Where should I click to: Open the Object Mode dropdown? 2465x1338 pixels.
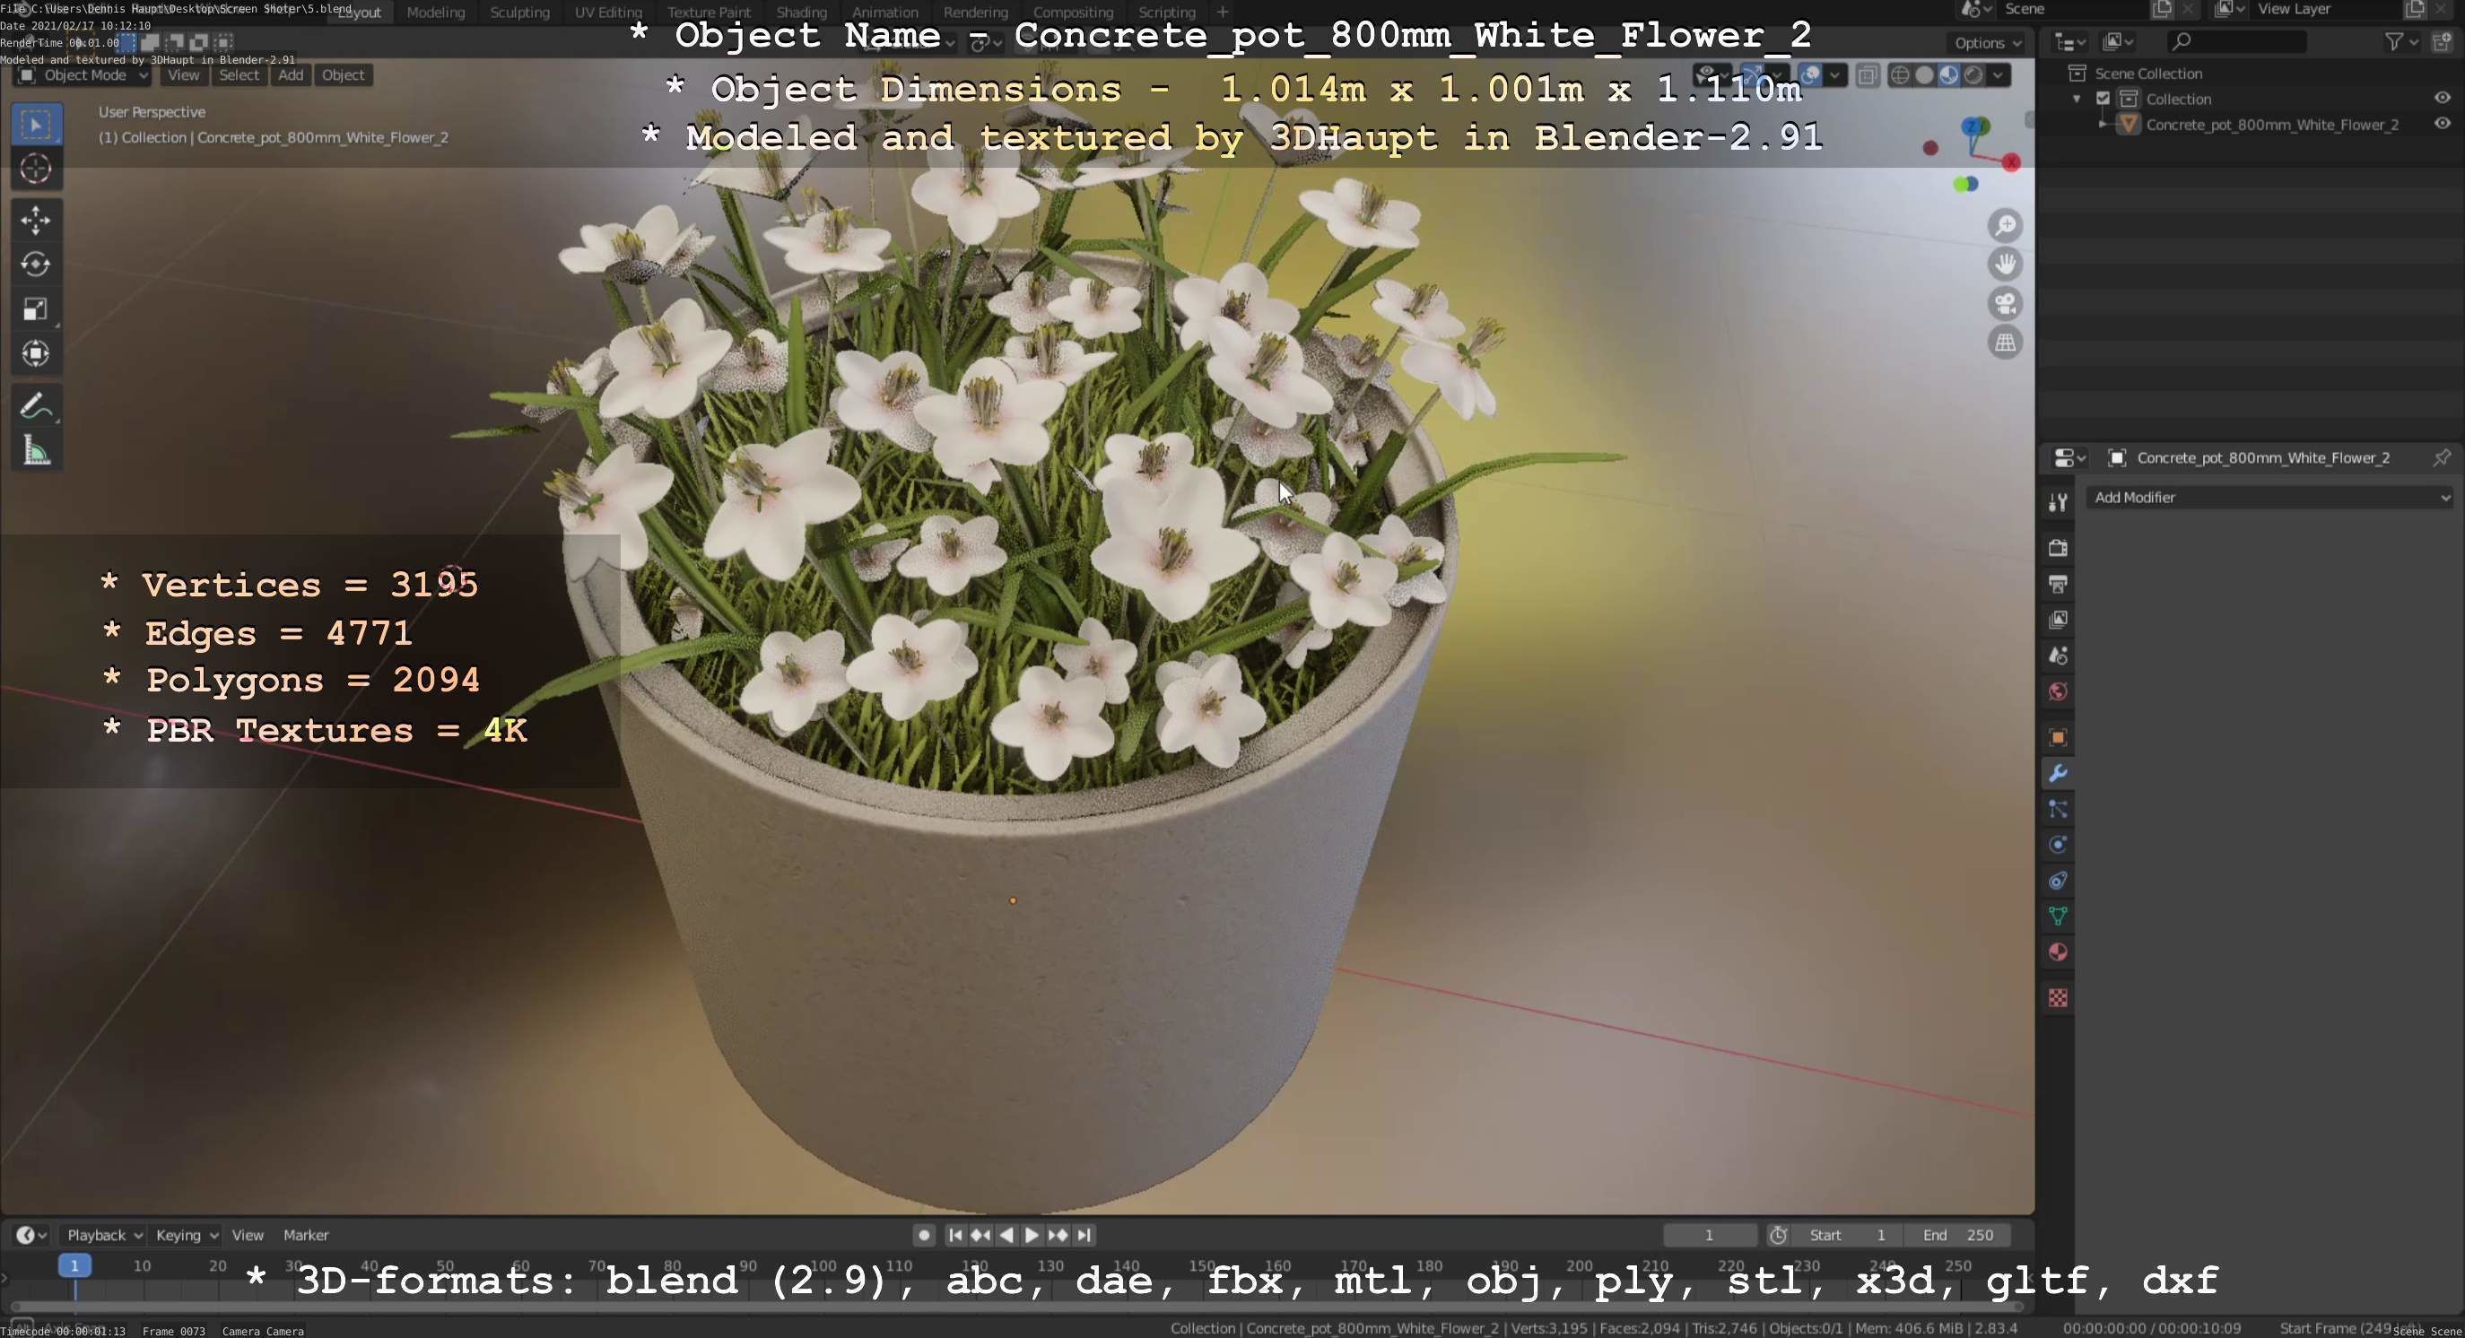tap(83, 75)
